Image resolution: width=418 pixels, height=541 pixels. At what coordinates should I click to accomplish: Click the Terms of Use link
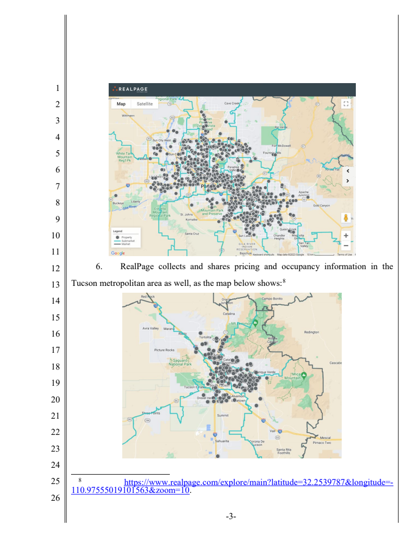tap(344, 255)
